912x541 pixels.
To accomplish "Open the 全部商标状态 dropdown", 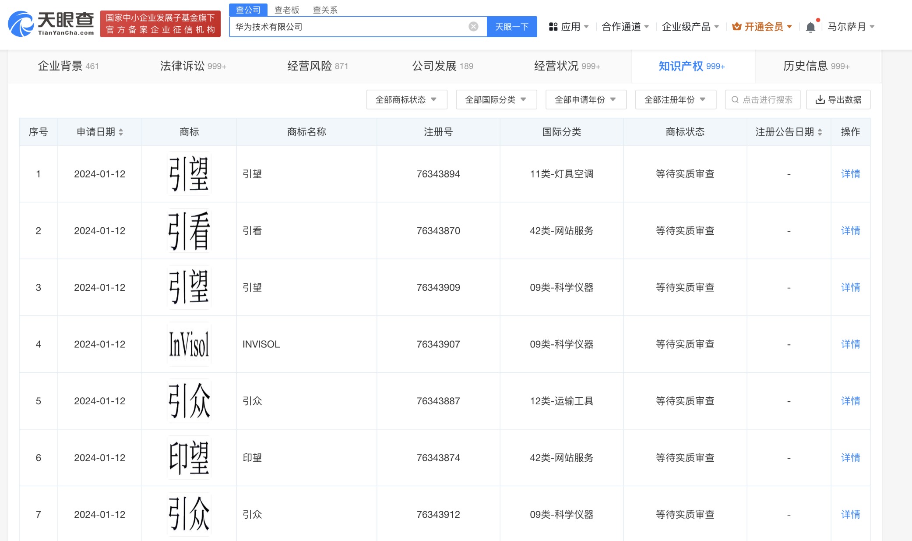I will [x=406, y=100].
